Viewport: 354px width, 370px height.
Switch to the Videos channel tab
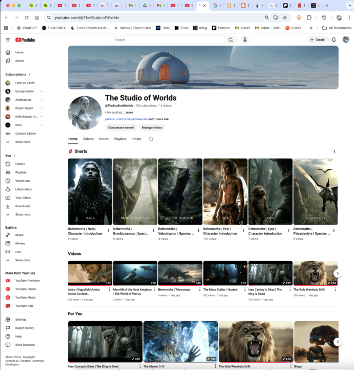pyautogui.click(x=88, y=139)
